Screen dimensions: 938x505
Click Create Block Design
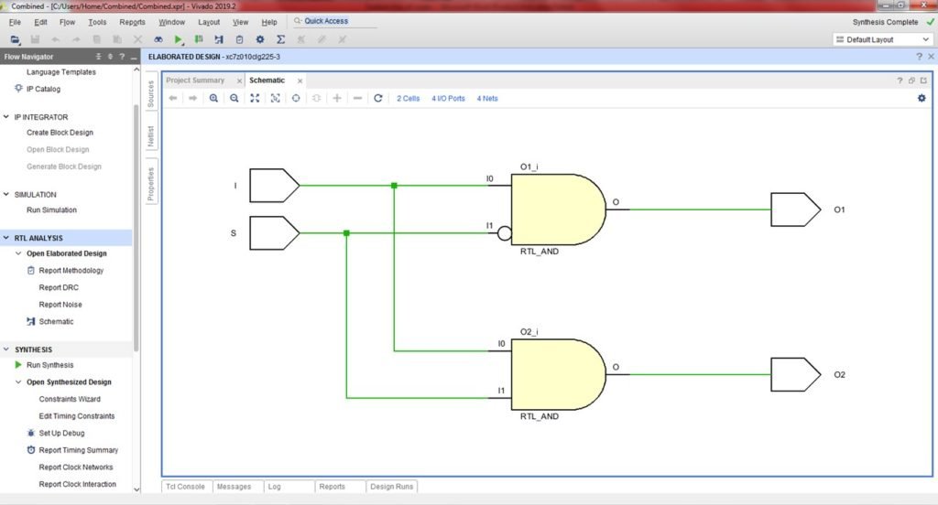[60, 132]
